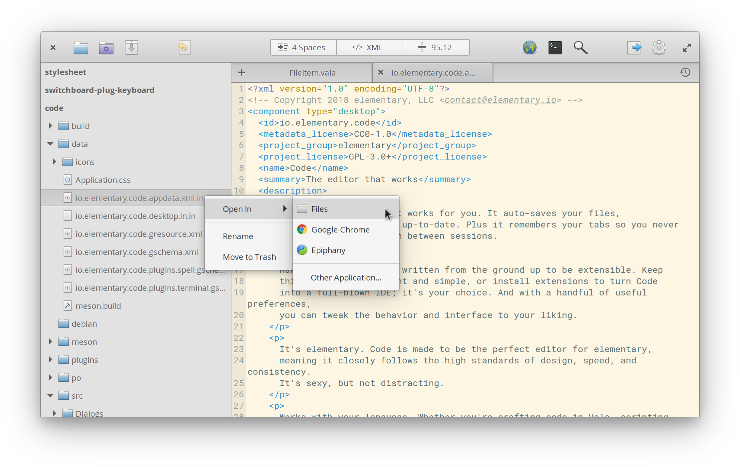Click the open folder toolbar icon
This screenshot has width=740, height=467.
pos(81,48)
